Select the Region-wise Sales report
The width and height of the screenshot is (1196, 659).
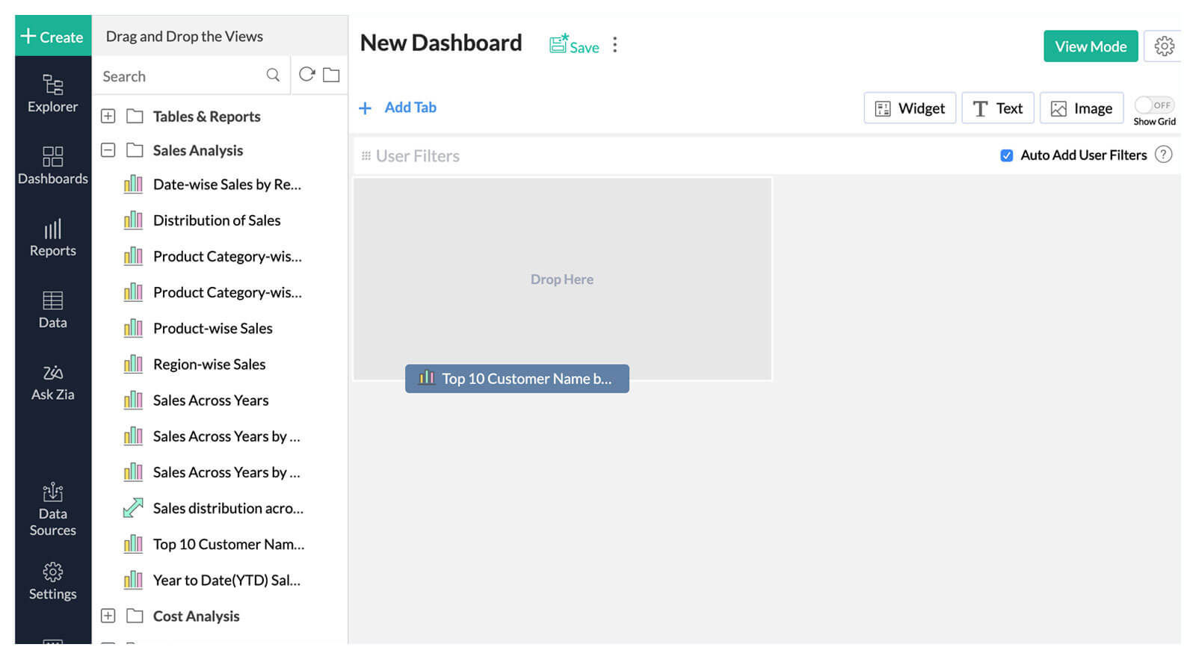coord(209,365)
